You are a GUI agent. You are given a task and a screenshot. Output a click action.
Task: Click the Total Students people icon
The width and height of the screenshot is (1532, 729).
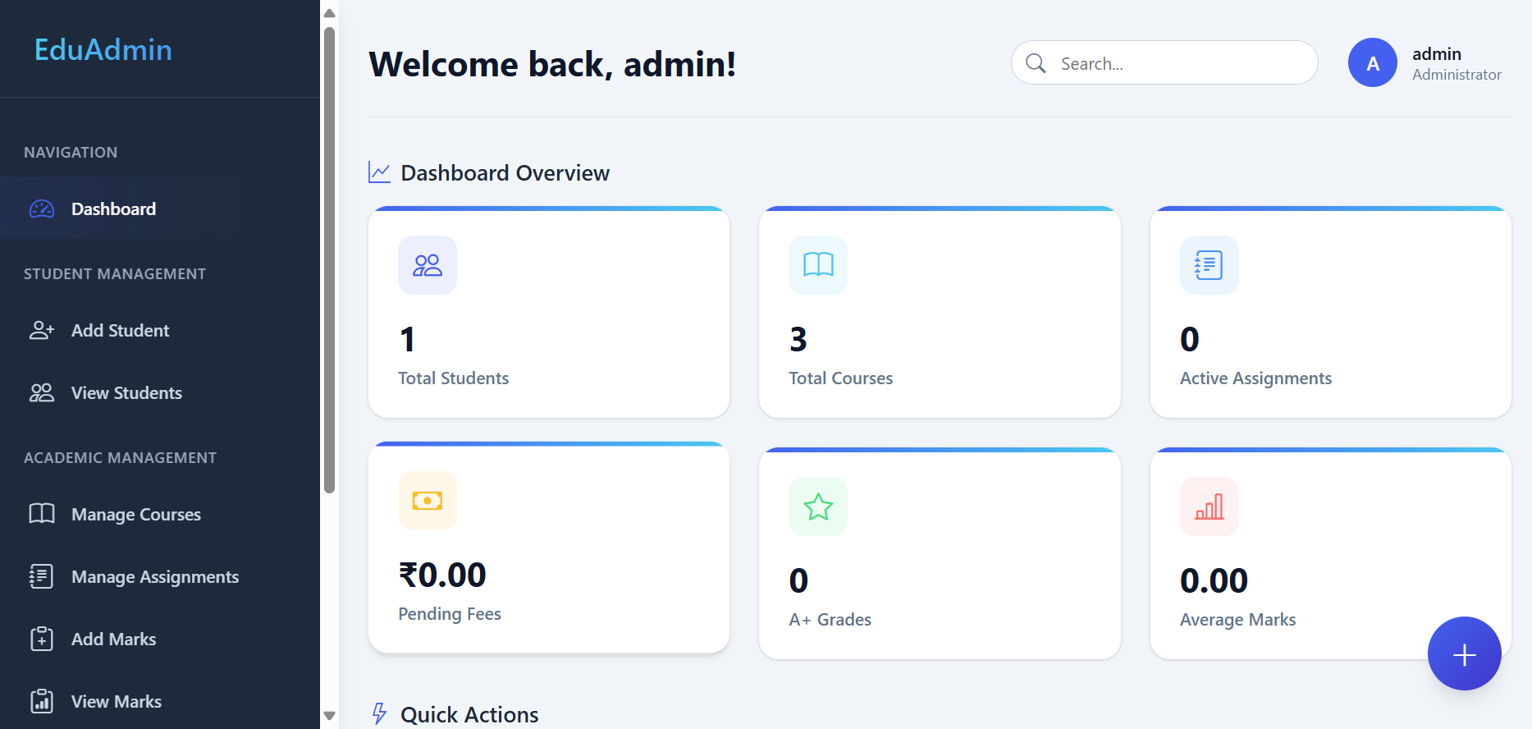428,265
